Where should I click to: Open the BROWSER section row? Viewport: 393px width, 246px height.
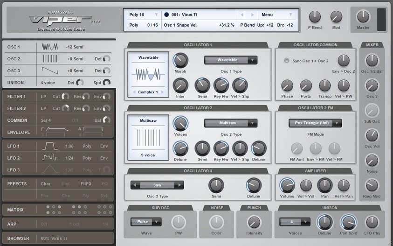pos(58,238)
